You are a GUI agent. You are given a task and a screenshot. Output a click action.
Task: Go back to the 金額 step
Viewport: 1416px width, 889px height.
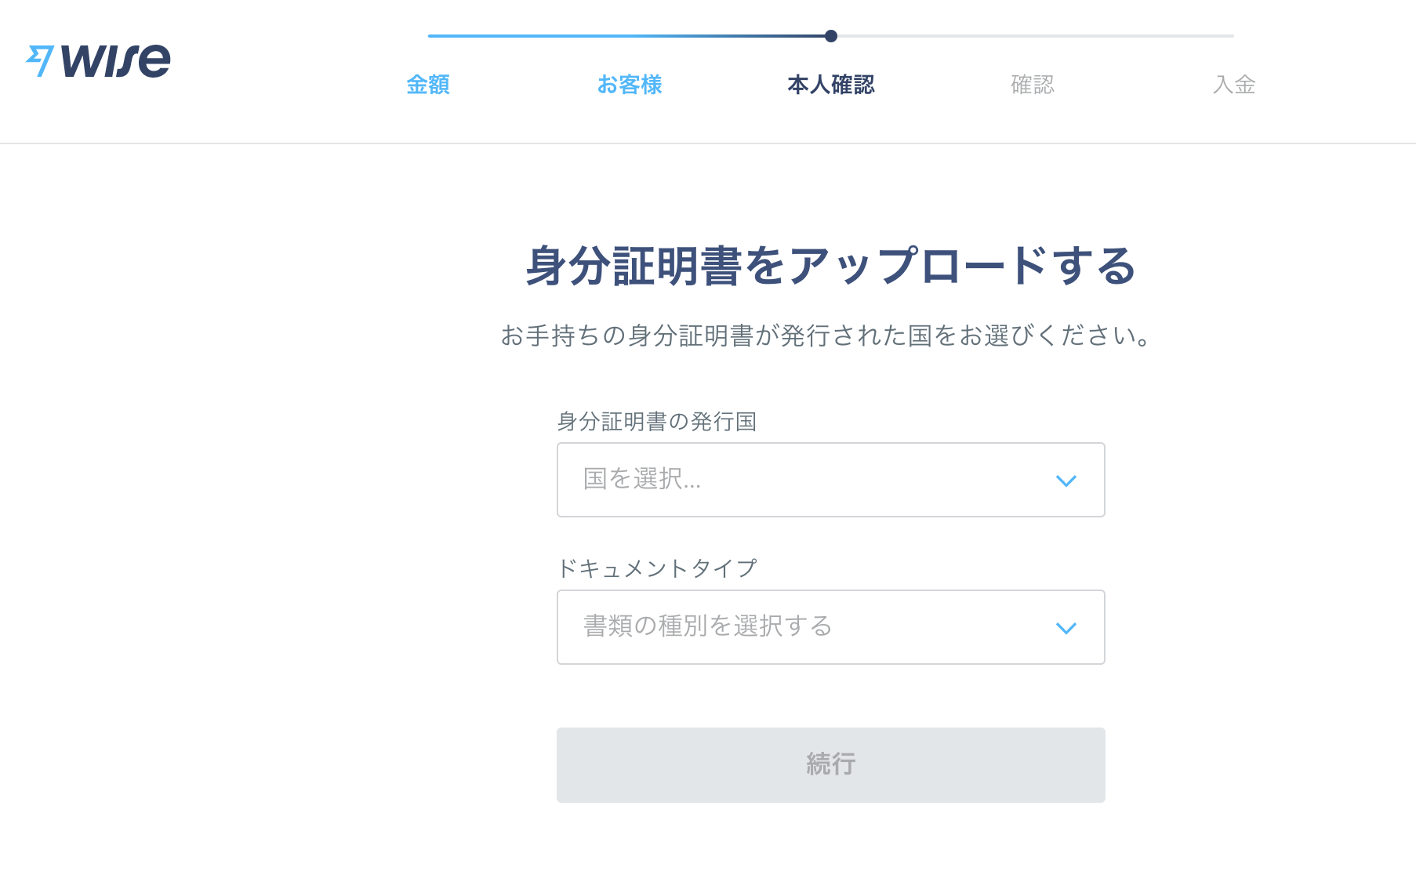[428, 85]
